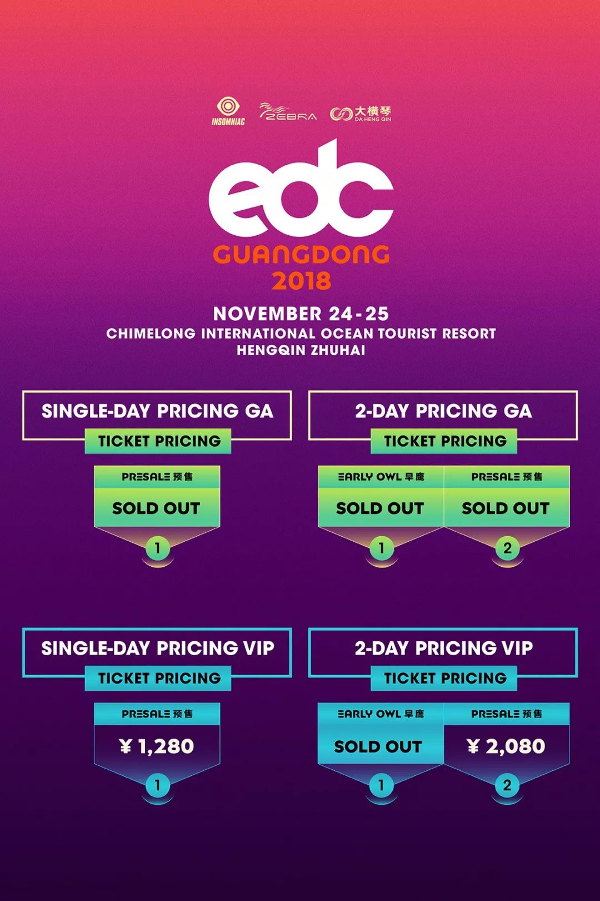The width and height of the screenshot is (600, 901).
Task: Click tier 1 badge under 2-Day GA Early Owl
Action: tap(382, 548)
